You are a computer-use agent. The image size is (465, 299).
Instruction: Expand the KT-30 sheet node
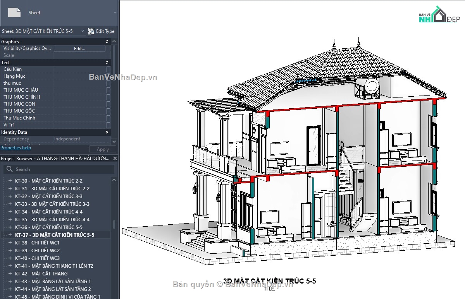(10, 181)
